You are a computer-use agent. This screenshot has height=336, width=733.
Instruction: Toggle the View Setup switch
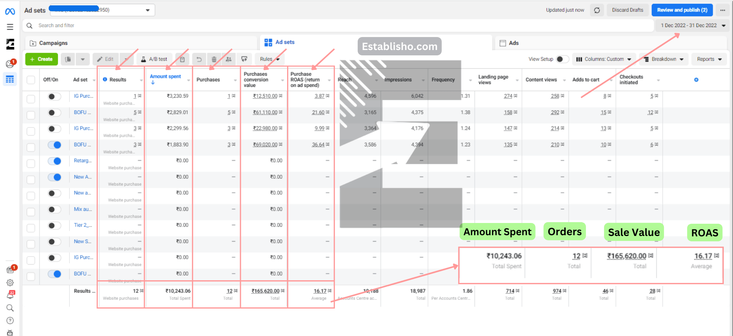coord(562,59)
